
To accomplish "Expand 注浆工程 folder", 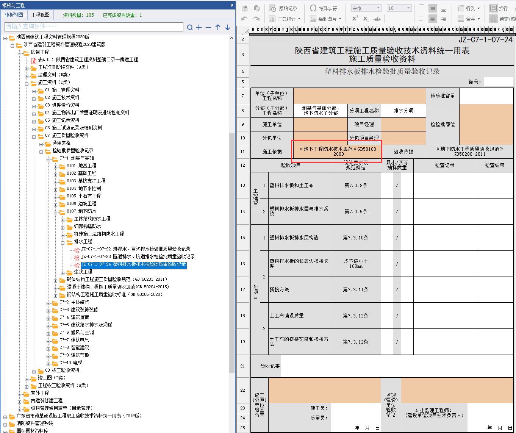I will [x=63, y=273].
